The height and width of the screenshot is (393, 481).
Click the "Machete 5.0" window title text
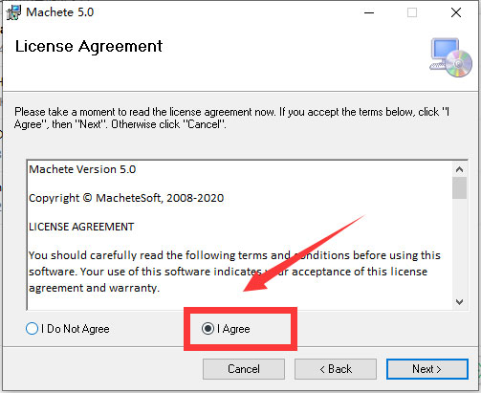click(60, 12)
